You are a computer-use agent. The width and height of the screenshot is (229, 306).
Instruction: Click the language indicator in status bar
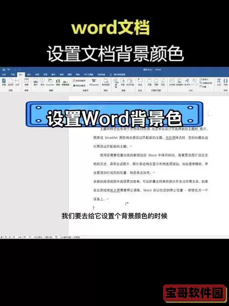pyautogui.click(x=43, y=237)
